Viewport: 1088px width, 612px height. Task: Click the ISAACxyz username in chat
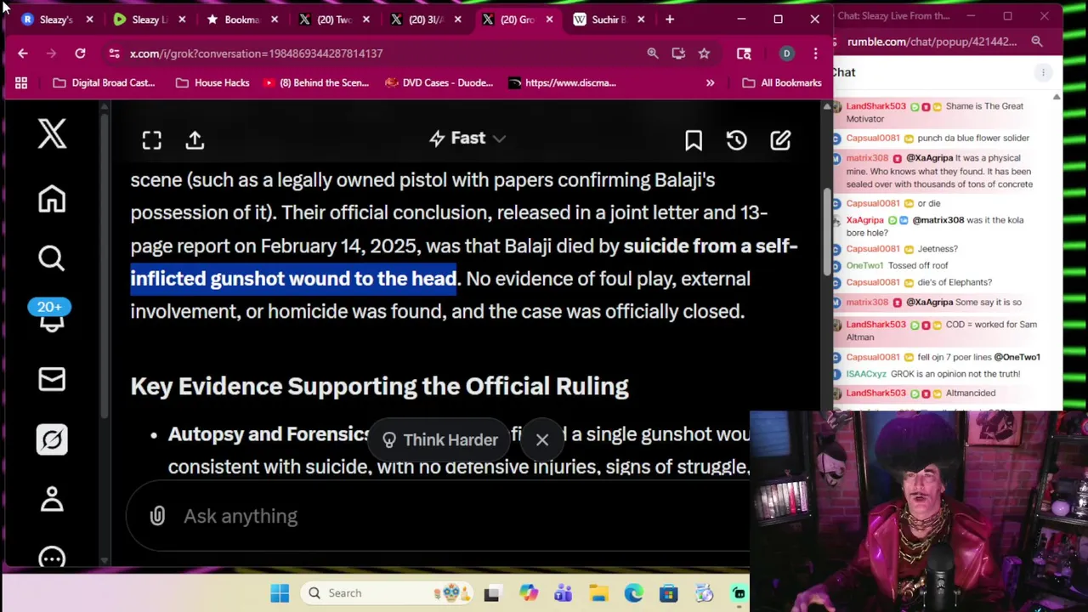coord(866,374)
